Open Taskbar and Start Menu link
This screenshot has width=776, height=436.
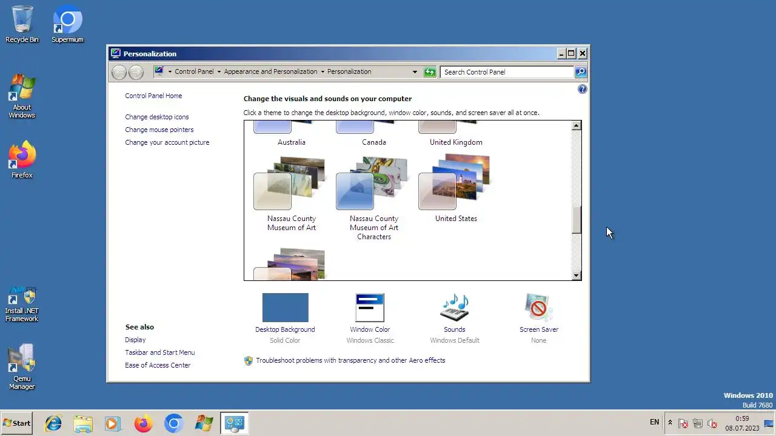tap(160, 352)
